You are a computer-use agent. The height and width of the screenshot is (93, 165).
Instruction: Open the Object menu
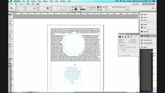45,1
